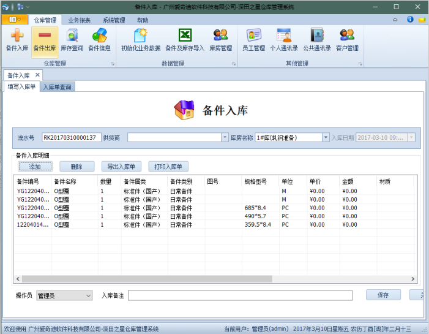Open the 操作员 combo box
The height and width of the screenshot is (334, 429).
(x=64, y=295)
